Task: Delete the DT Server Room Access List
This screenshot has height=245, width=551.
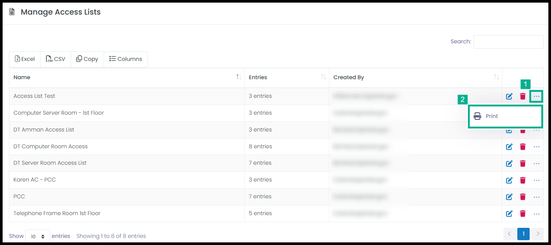Action: click(x=523, y=164)
